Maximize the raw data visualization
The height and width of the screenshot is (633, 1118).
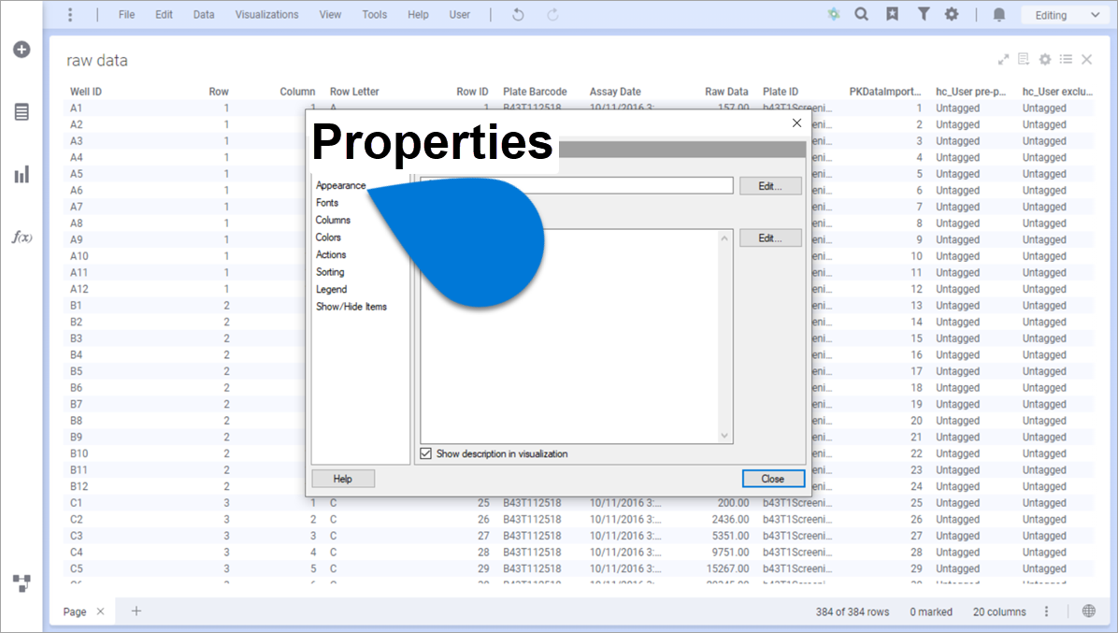tap(1003, 60)
